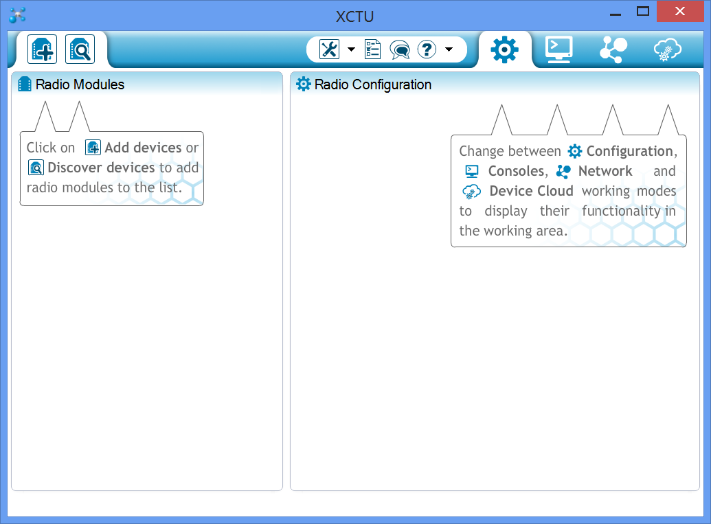Open the Preferences checklist icon
Image resolution: width=711 pixels, height=524 pixels.
pyautogui.click(x=372, y=49)
